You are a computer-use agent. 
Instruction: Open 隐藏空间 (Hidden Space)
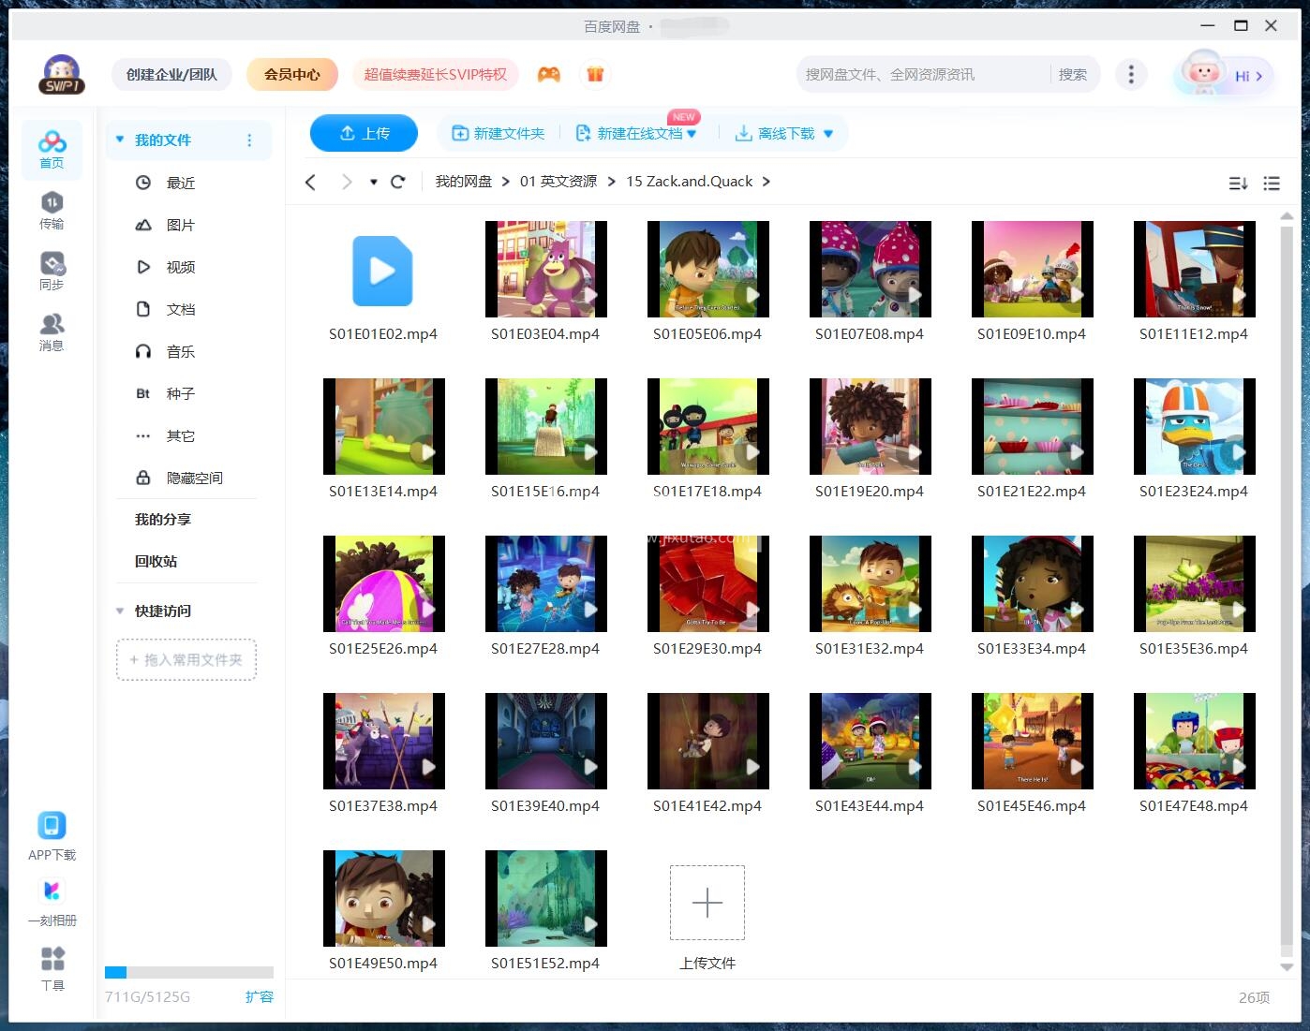coord(195,478)
